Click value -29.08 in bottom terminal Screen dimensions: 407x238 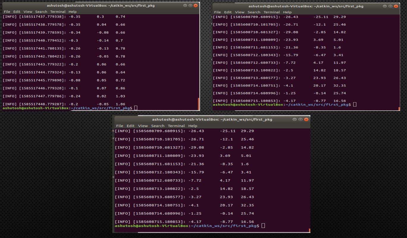(196, 148)
